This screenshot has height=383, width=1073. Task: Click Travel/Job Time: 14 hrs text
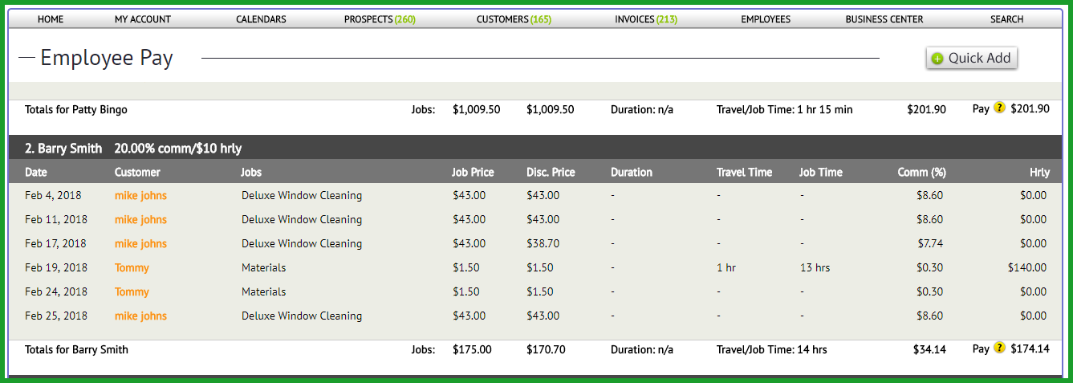(x=772, y=349)
